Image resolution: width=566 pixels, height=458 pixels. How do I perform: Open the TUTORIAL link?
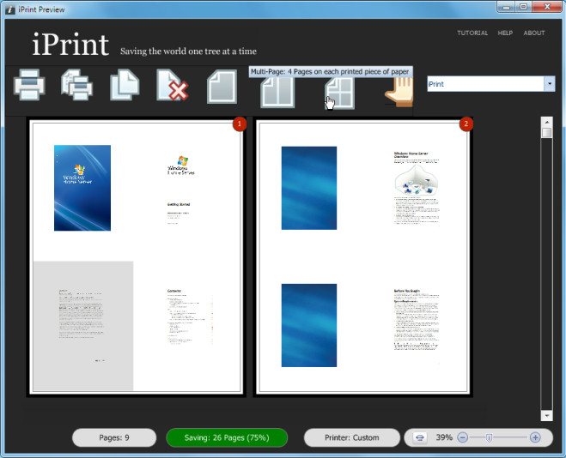point(472,33)
